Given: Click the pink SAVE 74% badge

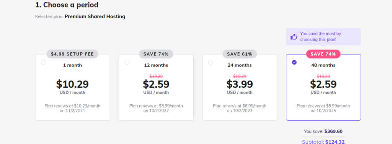Looking at the screenshot, I should coord(323,54).
